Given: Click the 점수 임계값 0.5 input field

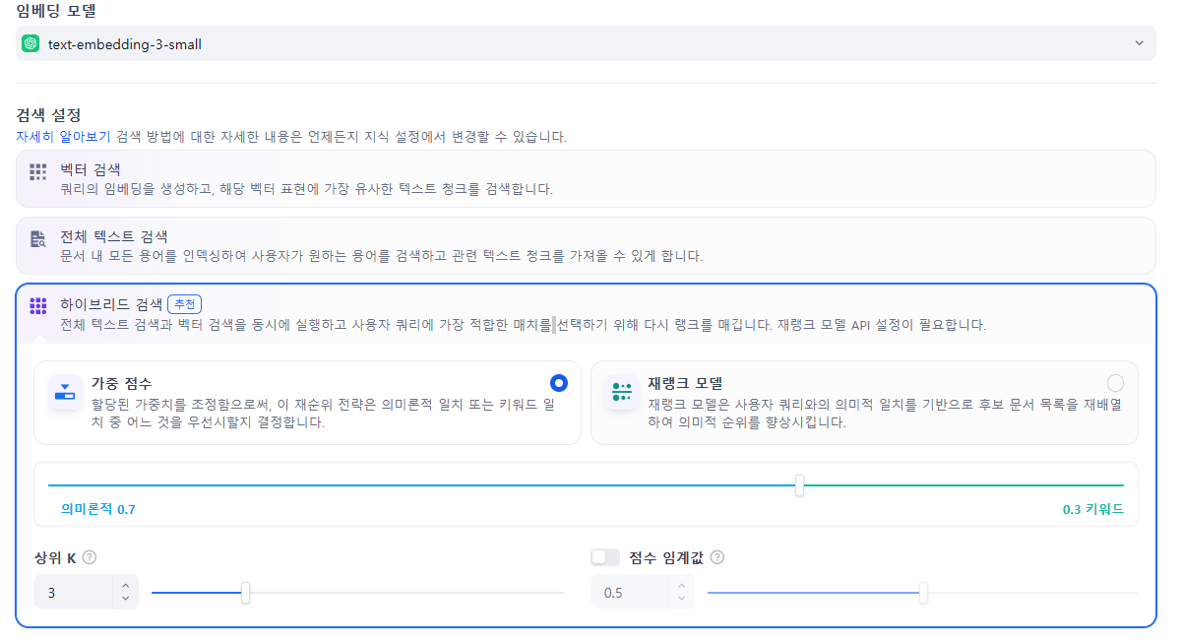Looking at the screenshot, I should tap(630, 592).
